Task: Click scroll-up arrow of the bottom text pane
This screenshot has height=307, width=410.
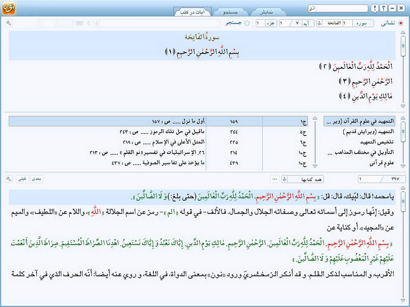Action: [x=403, y=188]
